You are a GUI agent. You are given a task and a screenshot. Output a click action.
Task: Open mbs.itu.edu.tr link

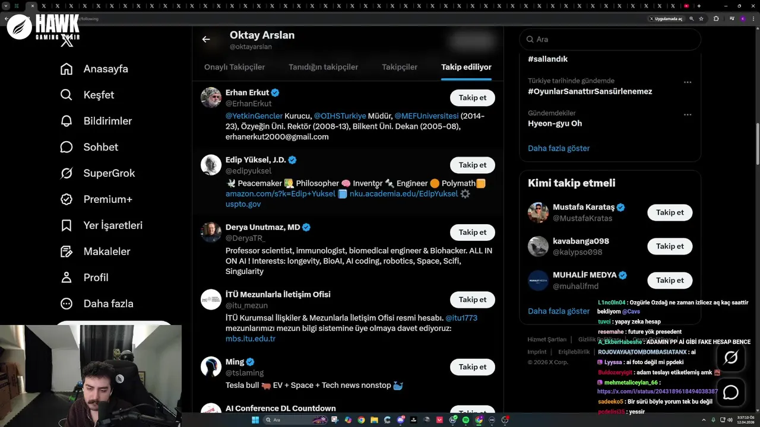click(x=251, y=339)
